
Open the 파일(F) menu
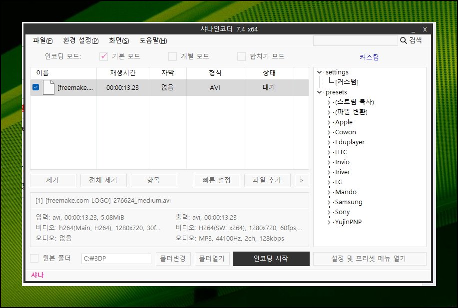[x=42, y=40]
